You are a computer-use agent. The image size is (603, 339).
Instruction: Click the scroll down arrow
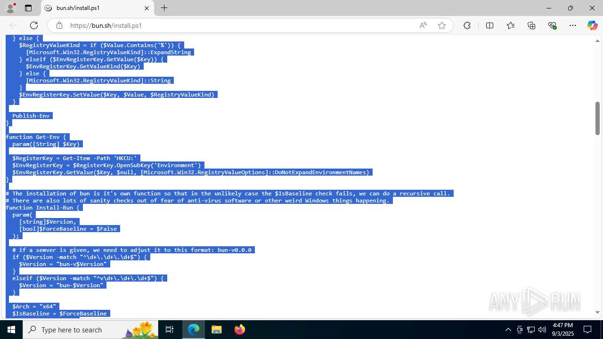click(x=598, y=312)
